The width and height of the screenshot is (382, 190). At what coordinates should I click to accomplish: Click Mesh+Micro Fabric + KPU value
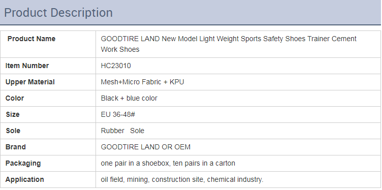click(x=142, y=82)
